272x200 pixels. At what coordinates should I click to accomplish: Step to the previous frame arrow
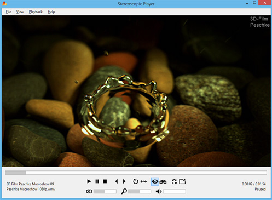(117, 181)
